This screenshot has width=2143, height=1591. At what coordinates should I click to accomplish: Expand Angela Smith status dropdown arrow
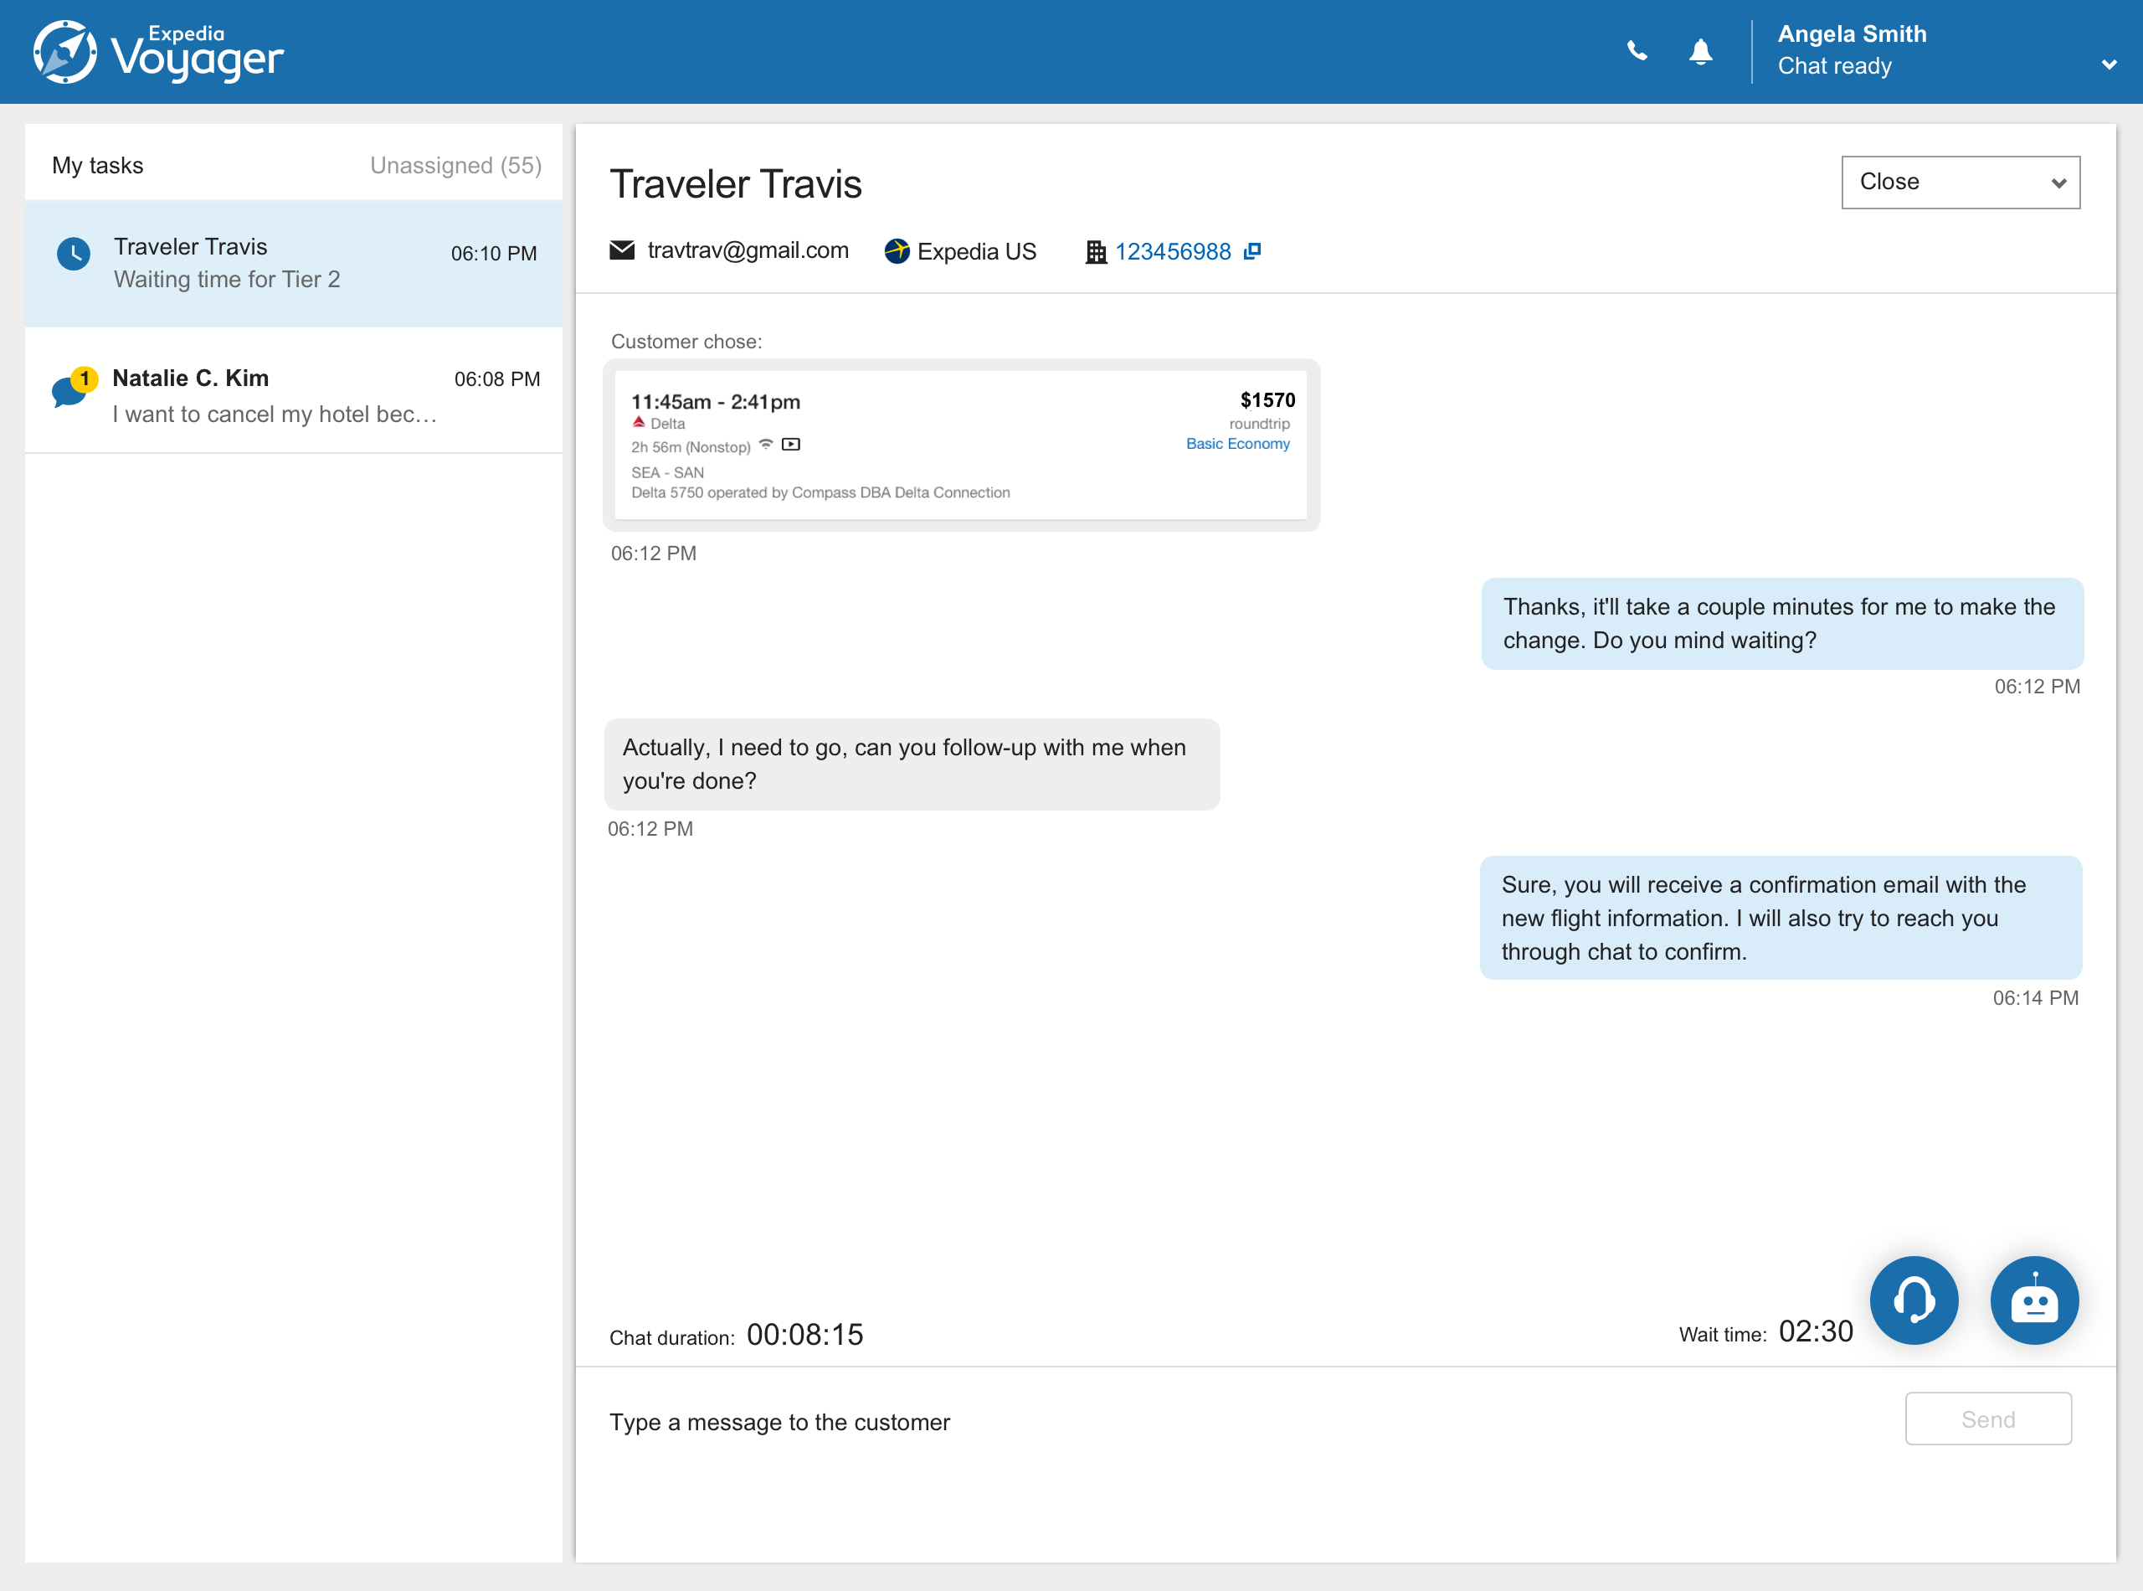[2109, 64]
